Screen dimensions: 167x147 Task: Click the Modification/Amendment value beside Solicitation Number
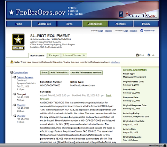point(83,85)
